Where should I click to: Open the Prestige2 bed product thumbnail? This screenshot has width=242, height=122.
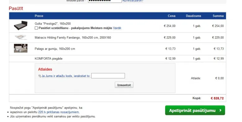(x=21, y=25)
